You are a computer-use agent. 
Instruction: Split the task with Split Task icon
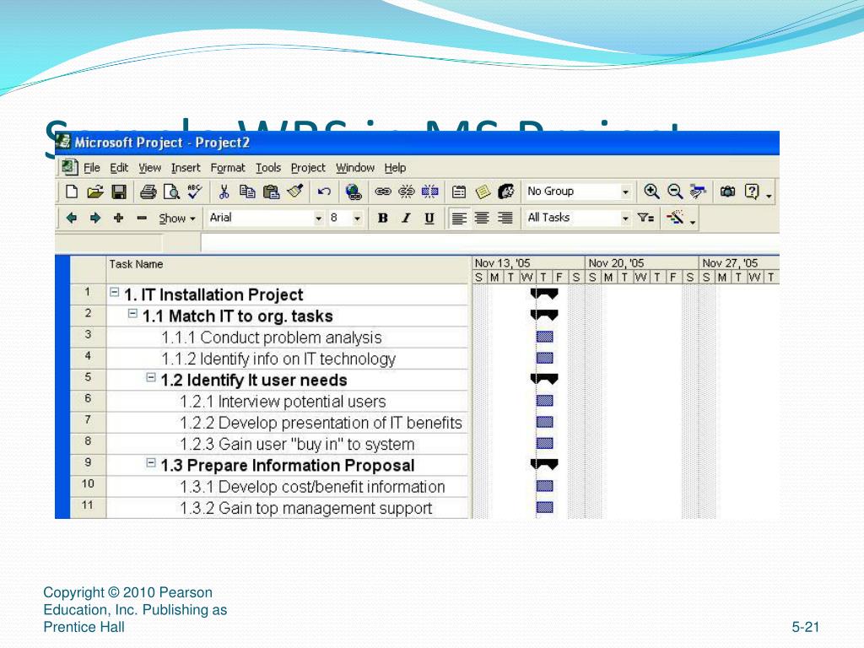click(x=429, y=192)
